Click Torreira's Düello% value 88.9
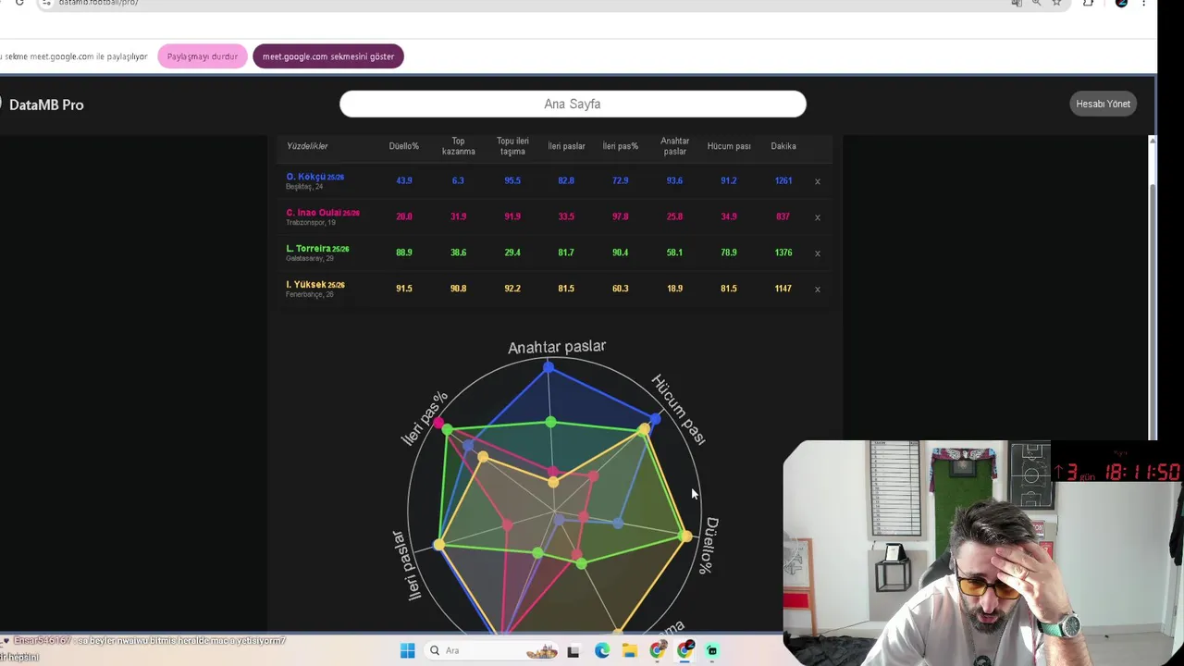Screen dimensions: 1184x666 coord(404,253)
